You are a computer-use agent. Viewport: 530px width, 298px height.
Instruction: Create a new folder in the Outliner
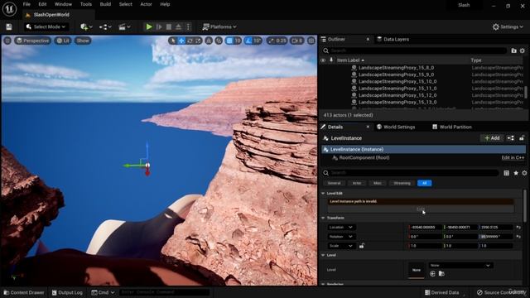pos(513,50)
